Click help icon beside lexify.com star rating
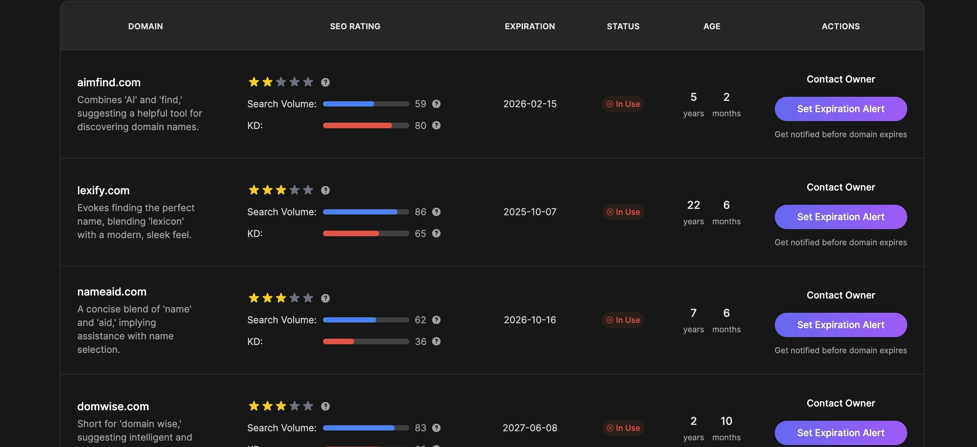Image resolution: width=977 pixels, height=447 pixels. [325, 190]
